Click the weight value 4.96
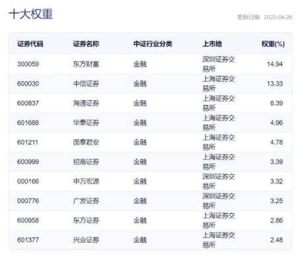 pos(276,123)
